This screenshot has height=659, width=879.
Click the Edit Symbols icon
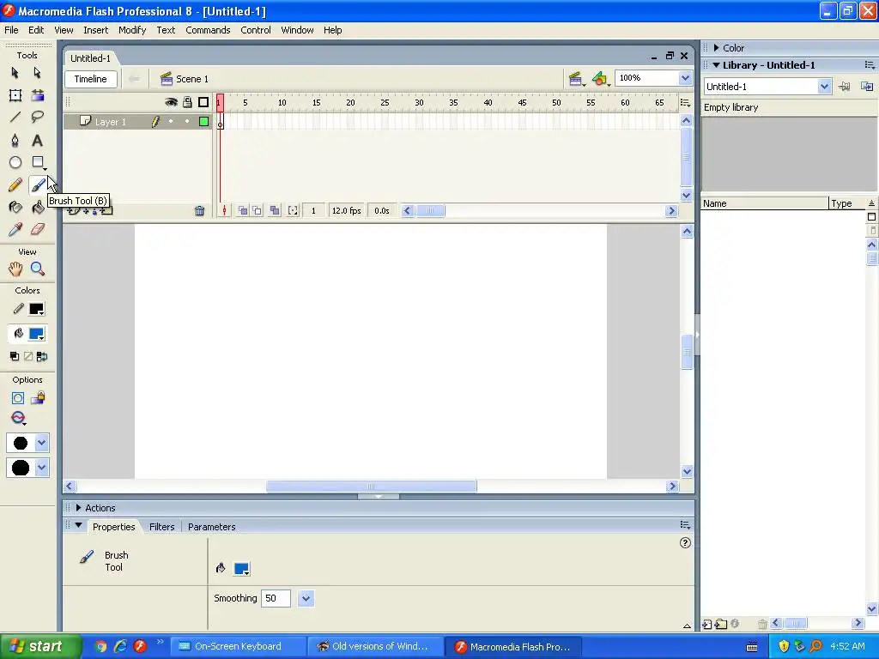(x=600, y=79)
